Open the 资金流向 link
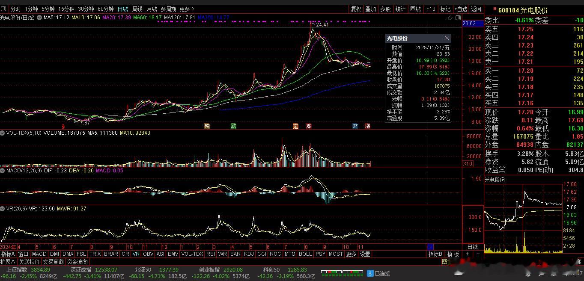This screenshot has height=281, width=584. click(x=77, y=262)
